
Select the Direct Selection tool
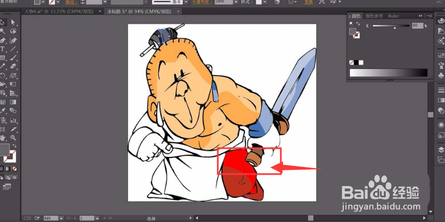(x=13, y=23)
